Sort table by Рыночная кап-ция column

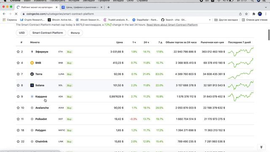pos(212,42)
